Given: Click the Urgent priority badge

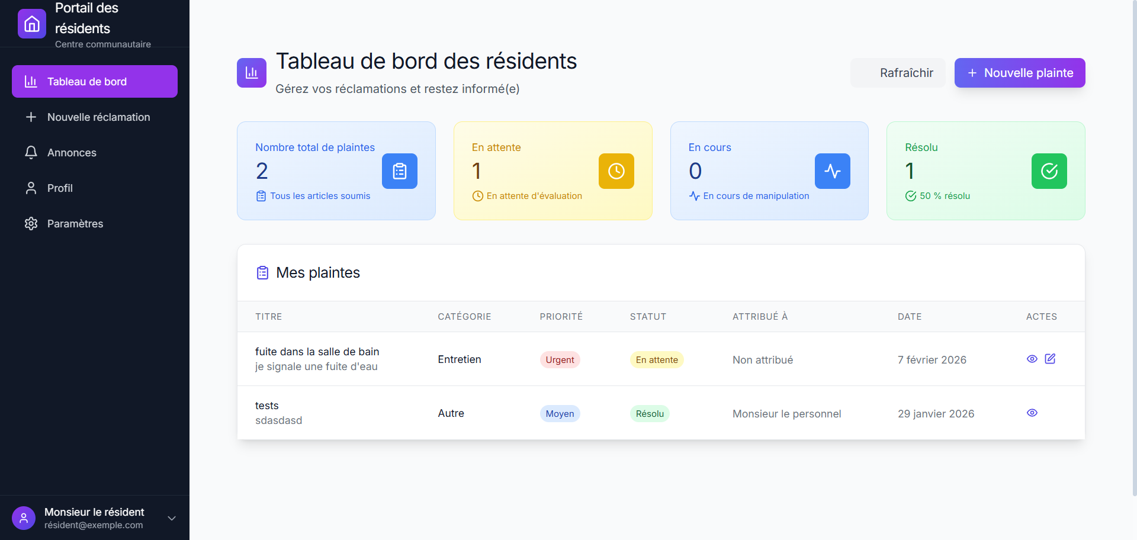Looking at the screenshot, I should 560,359.
